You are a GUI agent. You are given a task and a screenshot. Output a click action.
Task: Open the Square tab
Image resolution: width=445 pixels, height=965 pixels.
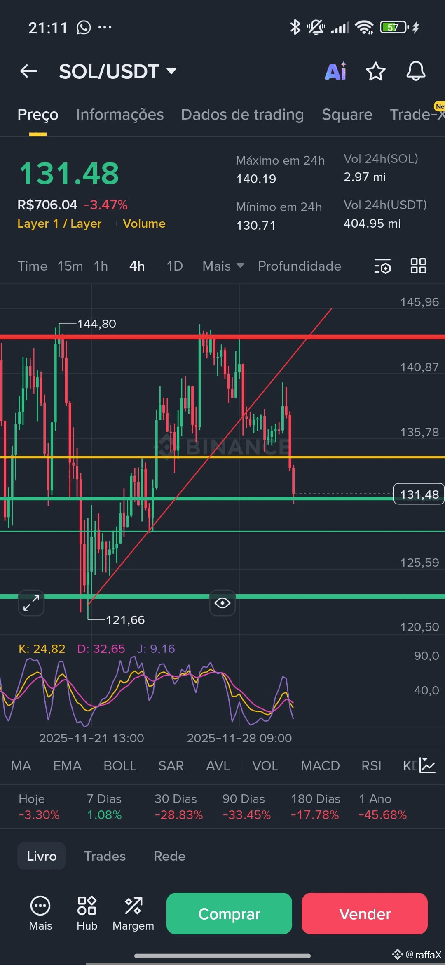(x=347, y=115)
